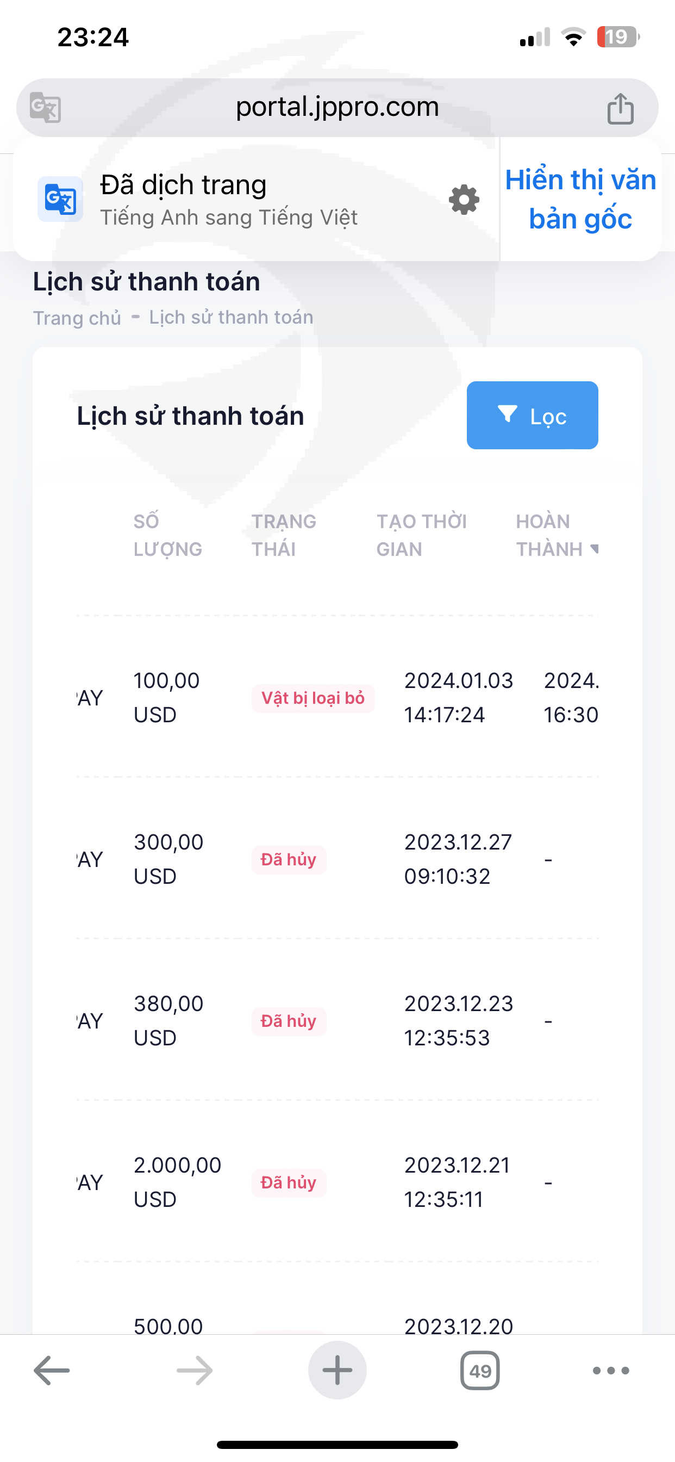Tap the Google Translate logo in banner

[x=60, y=199]
